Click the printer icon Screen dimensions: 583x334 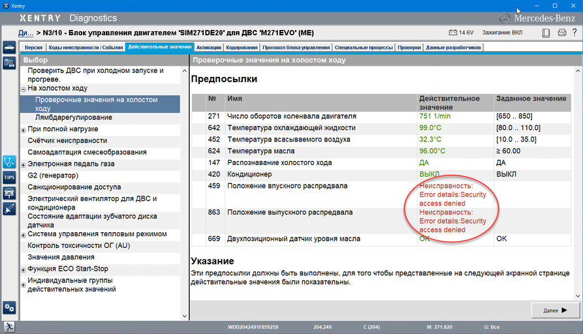[562, 33]
